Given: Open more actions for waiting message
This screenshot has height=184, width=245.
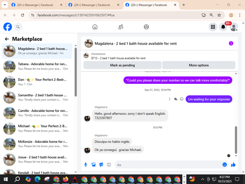Looking at the screenshot, I should (170, 99).
